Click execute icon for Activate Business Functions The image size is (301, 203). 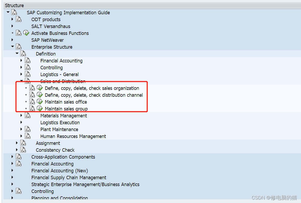pos(26,33)
